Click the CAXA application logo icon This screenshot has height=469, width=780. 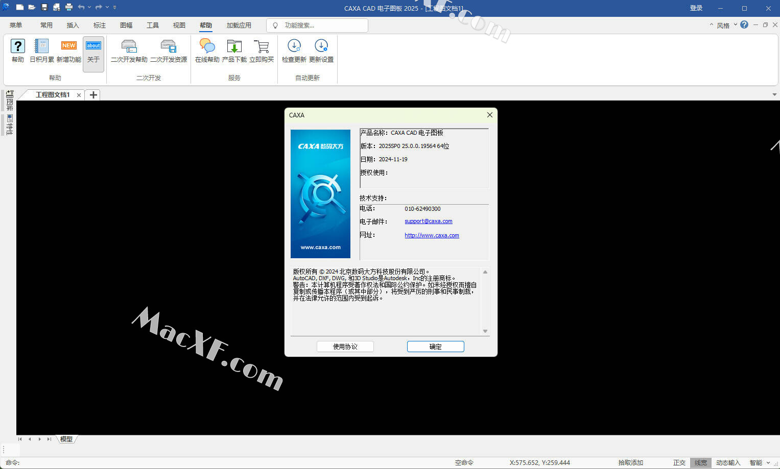coord(6,7)
